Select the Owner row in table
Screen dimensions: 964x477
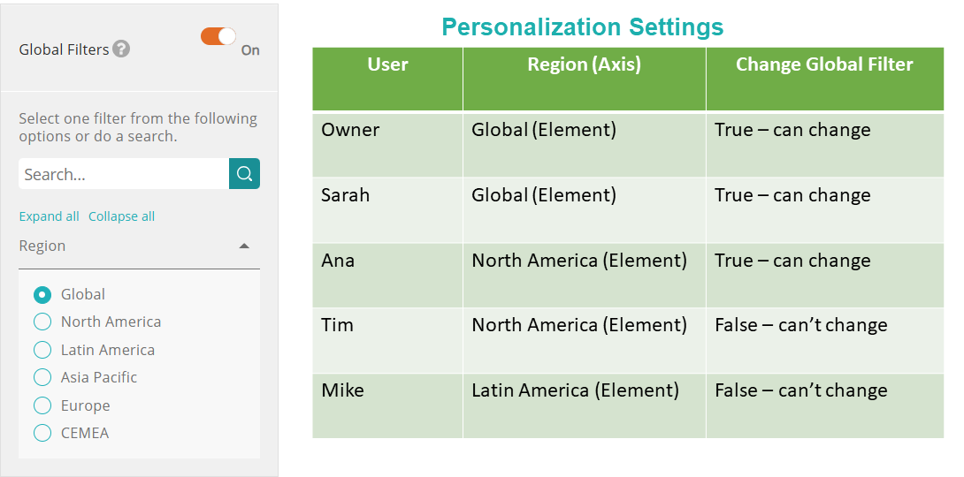point(628,146)
